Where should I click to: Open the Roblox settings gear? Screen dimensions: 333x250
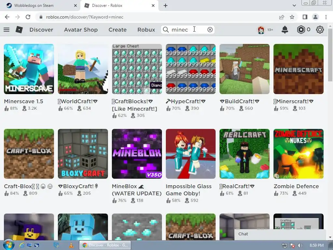(x=320, y=30)
